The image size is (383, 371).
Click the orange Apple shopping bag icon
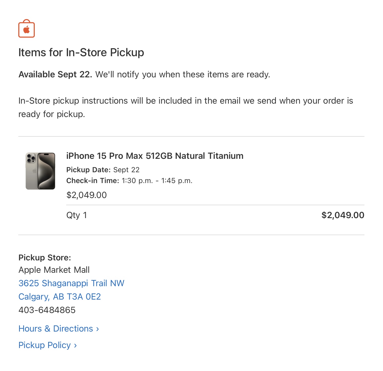click(27, 29)
